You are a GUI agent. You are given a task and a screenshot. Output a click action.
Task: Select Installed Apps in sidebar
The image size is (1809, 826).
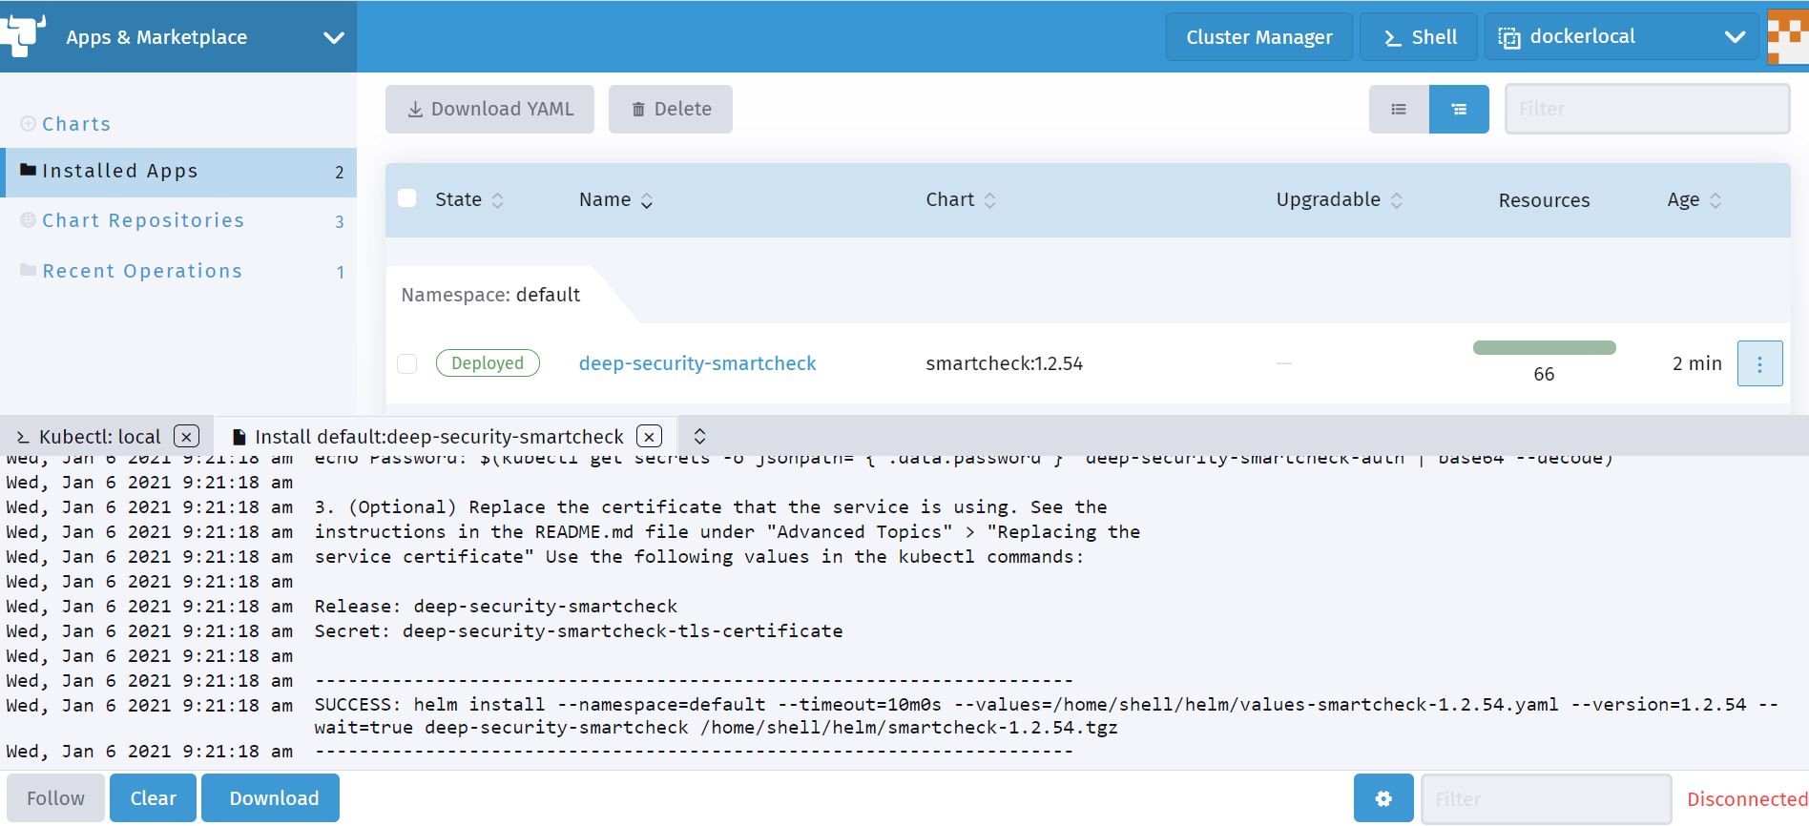(179, 172)
